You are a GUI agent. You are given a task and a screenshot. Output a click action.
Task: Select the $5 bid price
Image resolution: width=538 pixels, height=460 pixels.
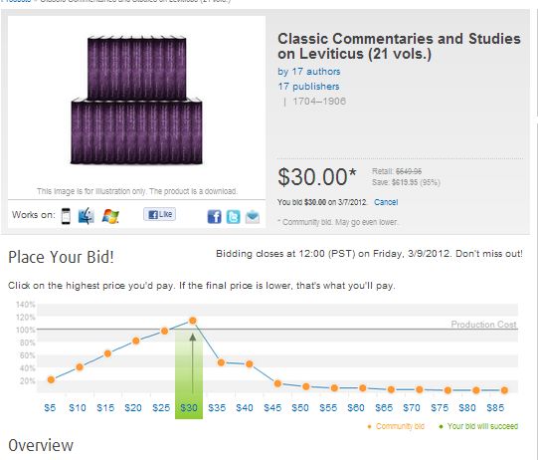click(50, 408)
